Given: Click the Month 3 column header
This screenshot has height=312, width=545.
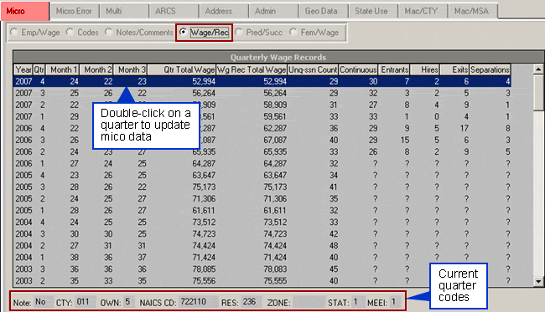Looking at the screenshot, I should pyautogui.click(x=130, y=69).
